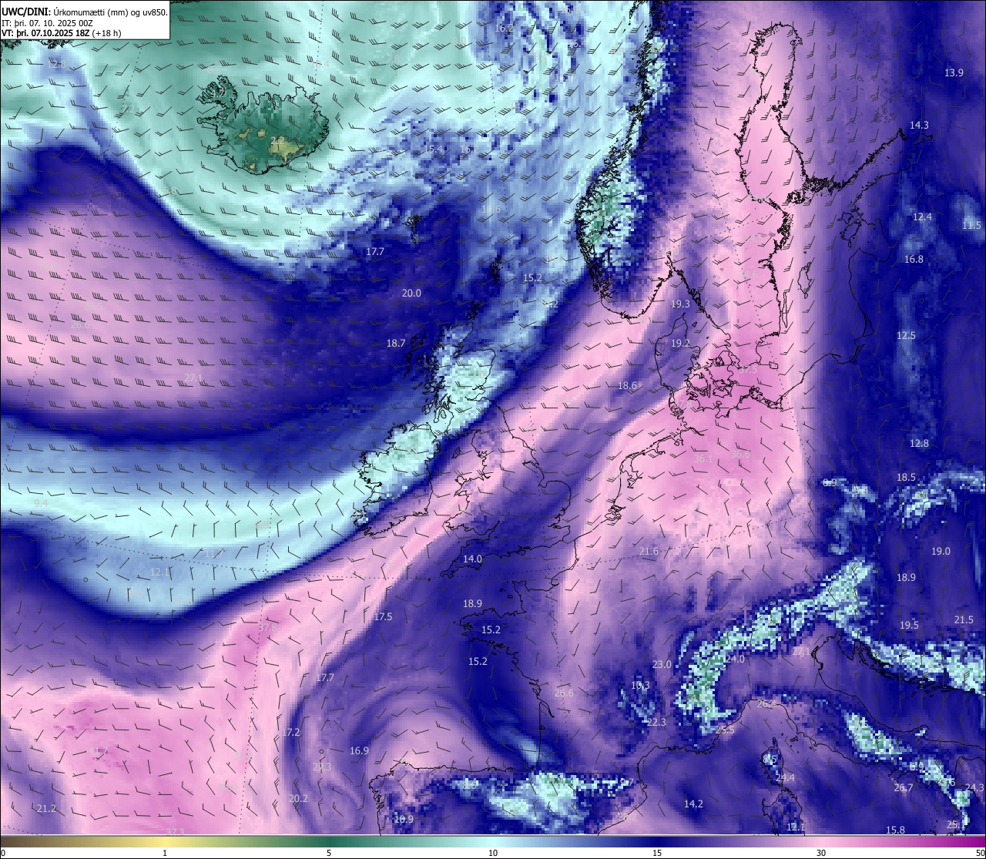Click the colorbar tick label '1'

[x=165, y=853]
